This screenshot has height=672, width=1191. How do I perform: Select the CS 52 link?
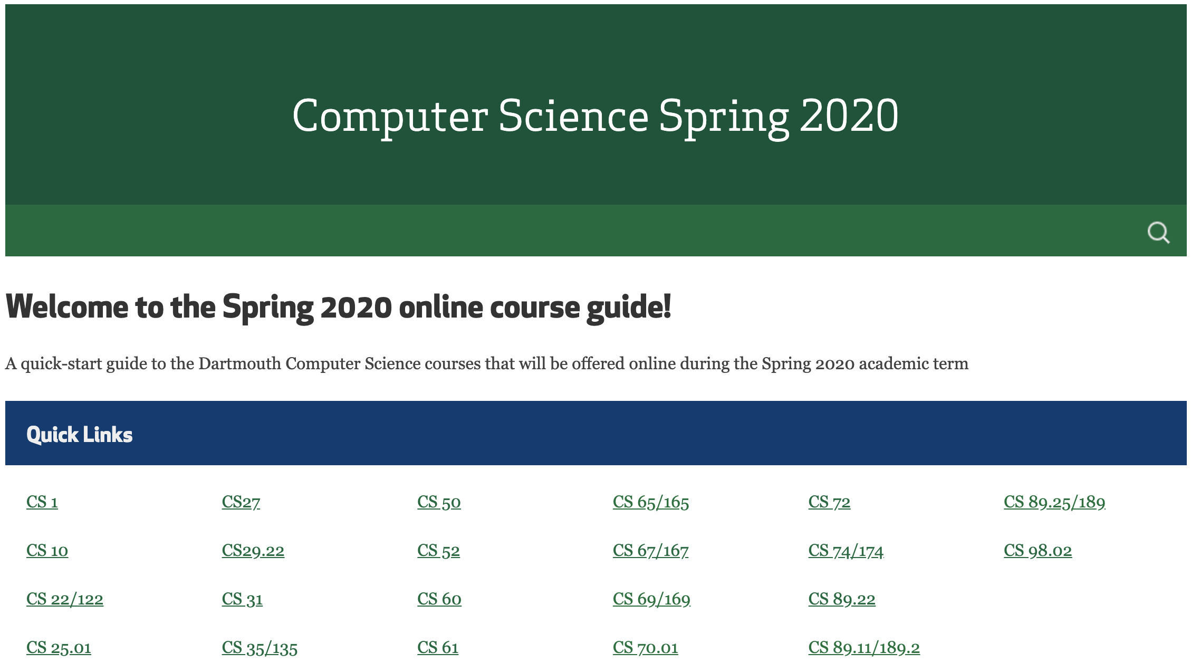(x=438, y=550)
